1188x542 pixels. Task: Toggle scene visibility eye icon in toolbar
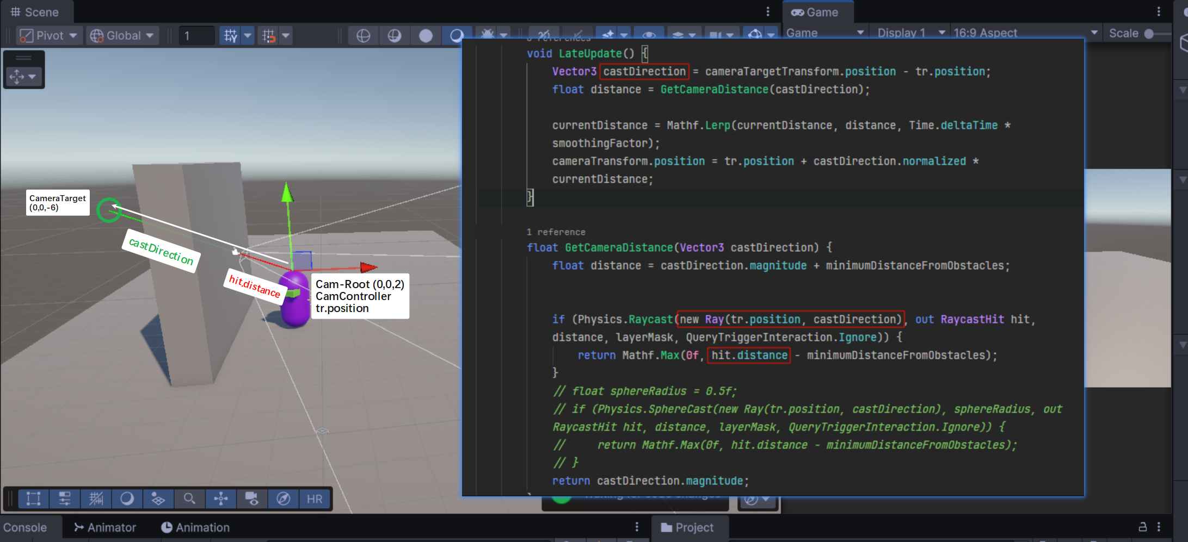pyautogui.click(x=649, y=35)
